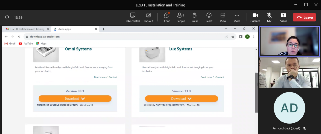Viewport: 321px width, 134px height.
Task: Click scrollbar up arrow on webpage
Action: pos(256,49)
